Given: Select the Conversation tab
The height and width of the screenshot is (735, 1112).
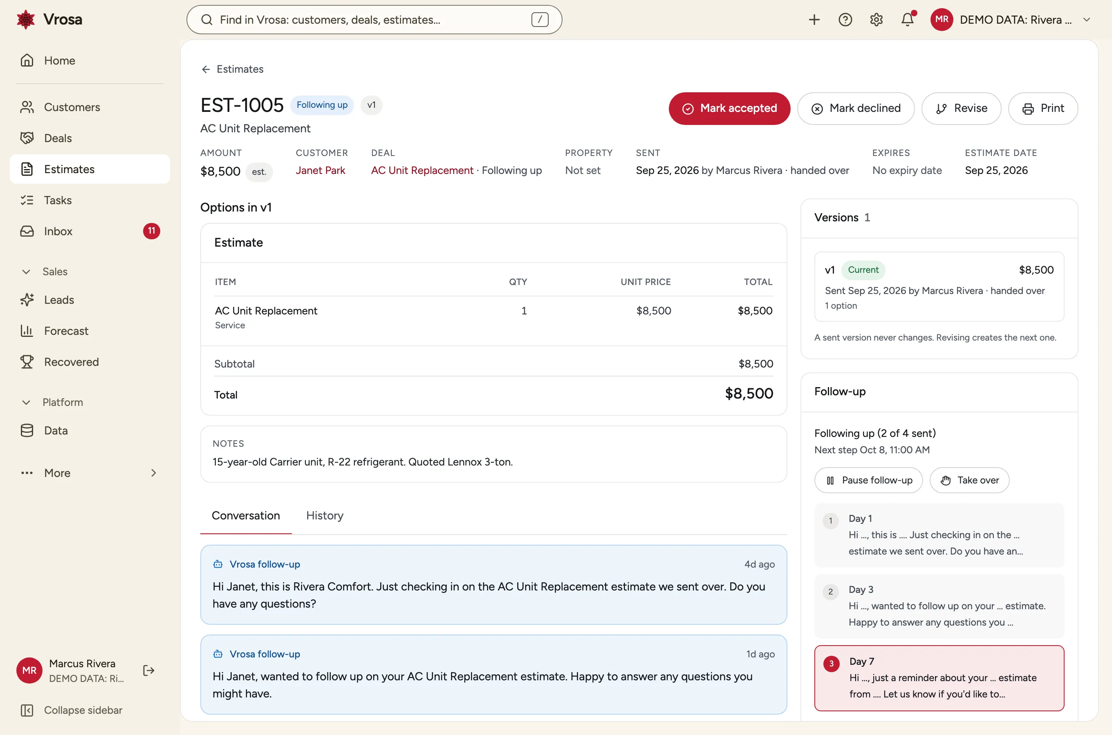Looking at the screenshot, I should 246,516.
